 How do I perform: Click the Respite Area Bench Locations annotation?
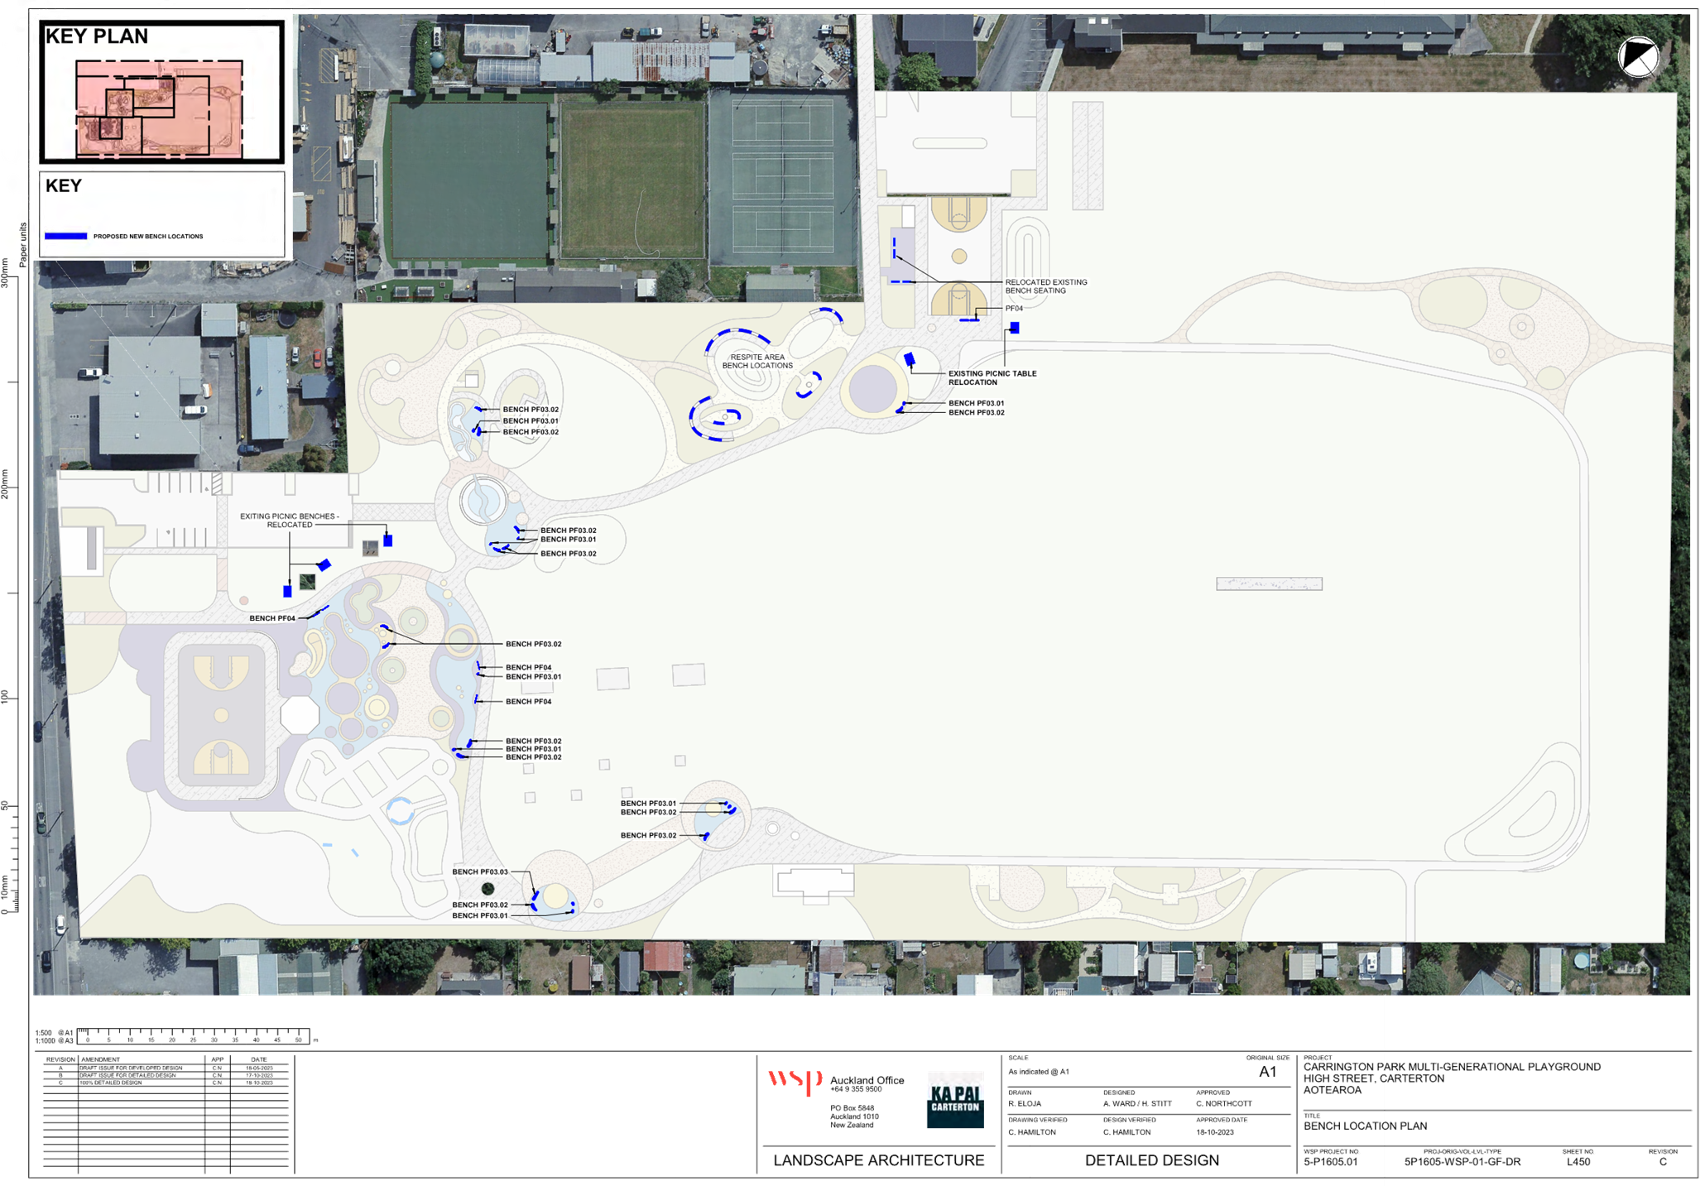pyautogui.click(x=757, y=361)
